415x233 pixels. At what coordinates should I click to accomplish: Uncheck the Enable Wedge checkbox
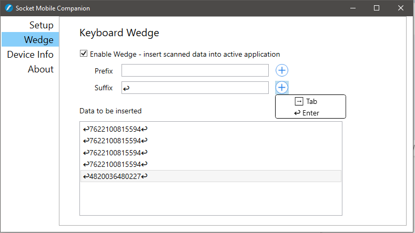(84, 54)
